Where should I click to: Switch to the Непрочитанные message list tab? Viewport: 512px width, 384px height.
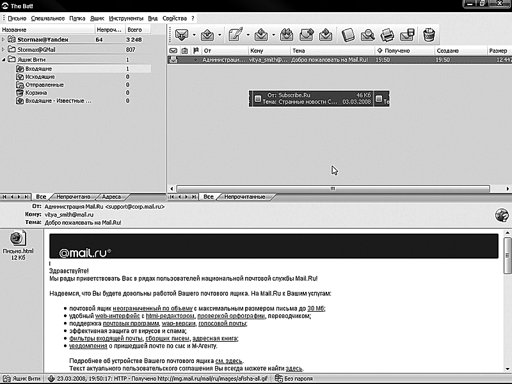click(x=244, y=197)
